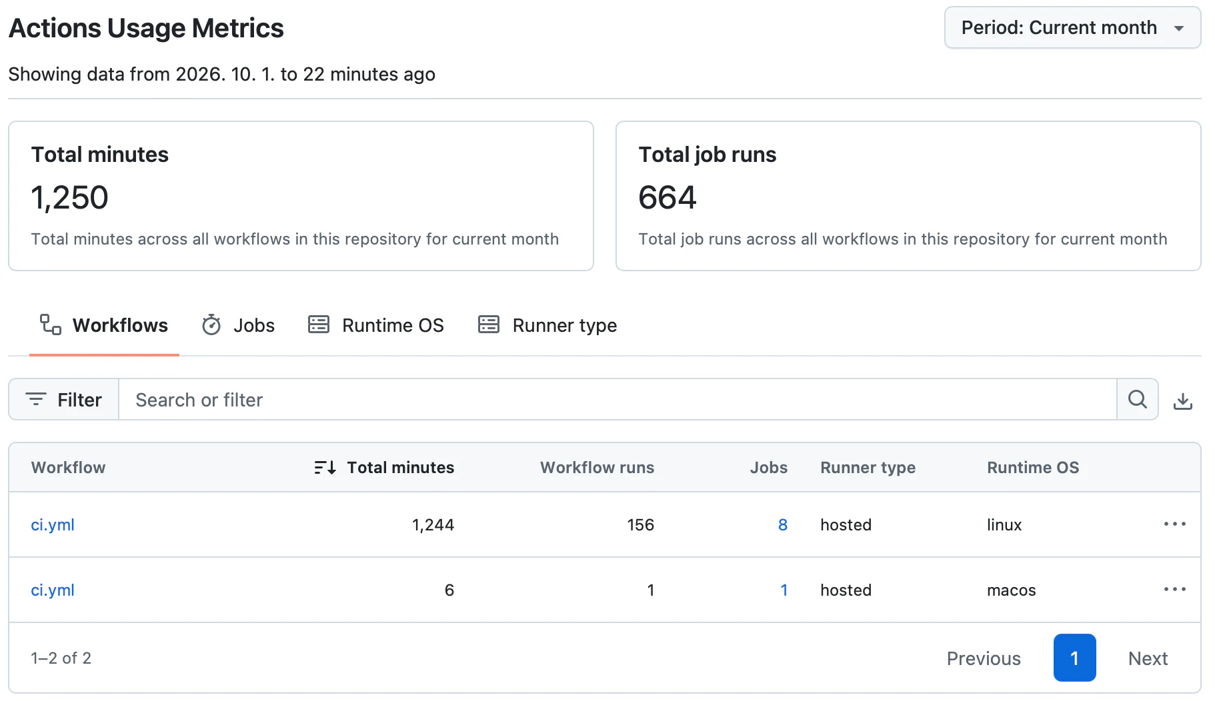Screen dimensions: 1215x701
Task: Select the 156 workflow runs cell
Action: click(640, 525)
